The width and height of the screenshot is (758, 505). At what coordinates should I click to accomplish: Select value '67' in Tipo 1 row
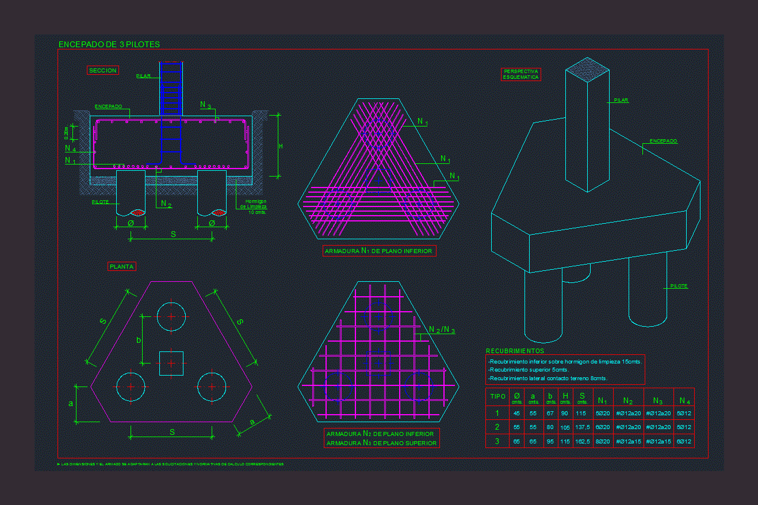[550, 414]
